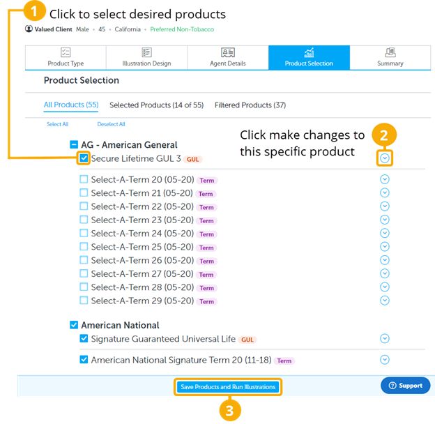This screenshot has width=435, height=424.
Task: Click the American National group label
Action: click(x=120, y=325)
